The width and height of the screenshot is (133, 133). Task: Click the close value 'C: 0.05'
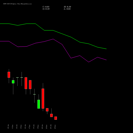(x=46, y=7)
